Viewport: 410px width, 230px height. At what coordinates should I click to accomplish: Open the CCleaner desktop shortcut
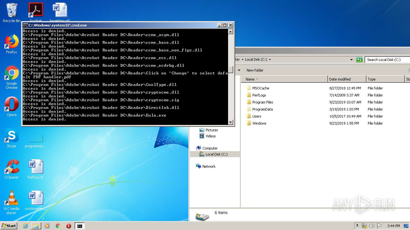click(12, 169)
